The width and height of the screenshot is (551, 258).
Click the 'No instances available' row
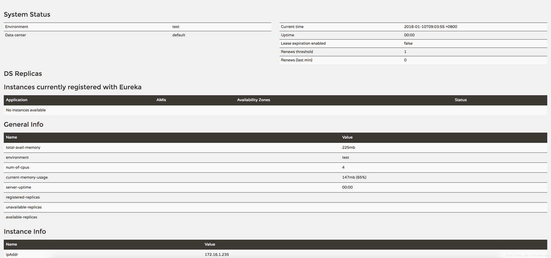point(26,110)
